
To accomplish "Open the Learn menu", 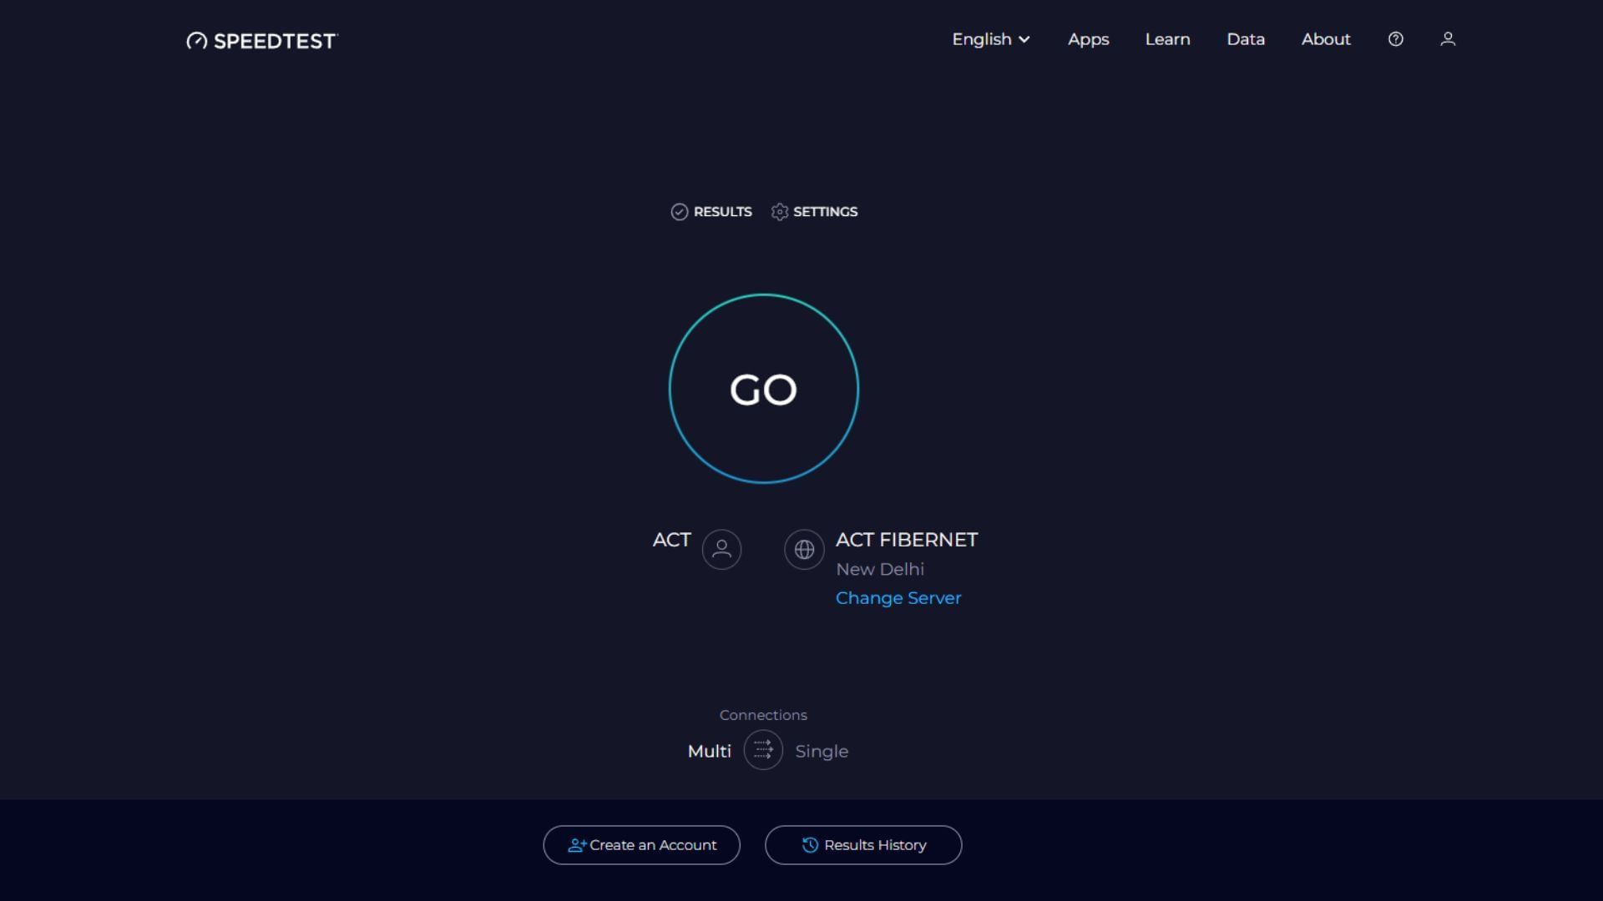I will 1167,39.
